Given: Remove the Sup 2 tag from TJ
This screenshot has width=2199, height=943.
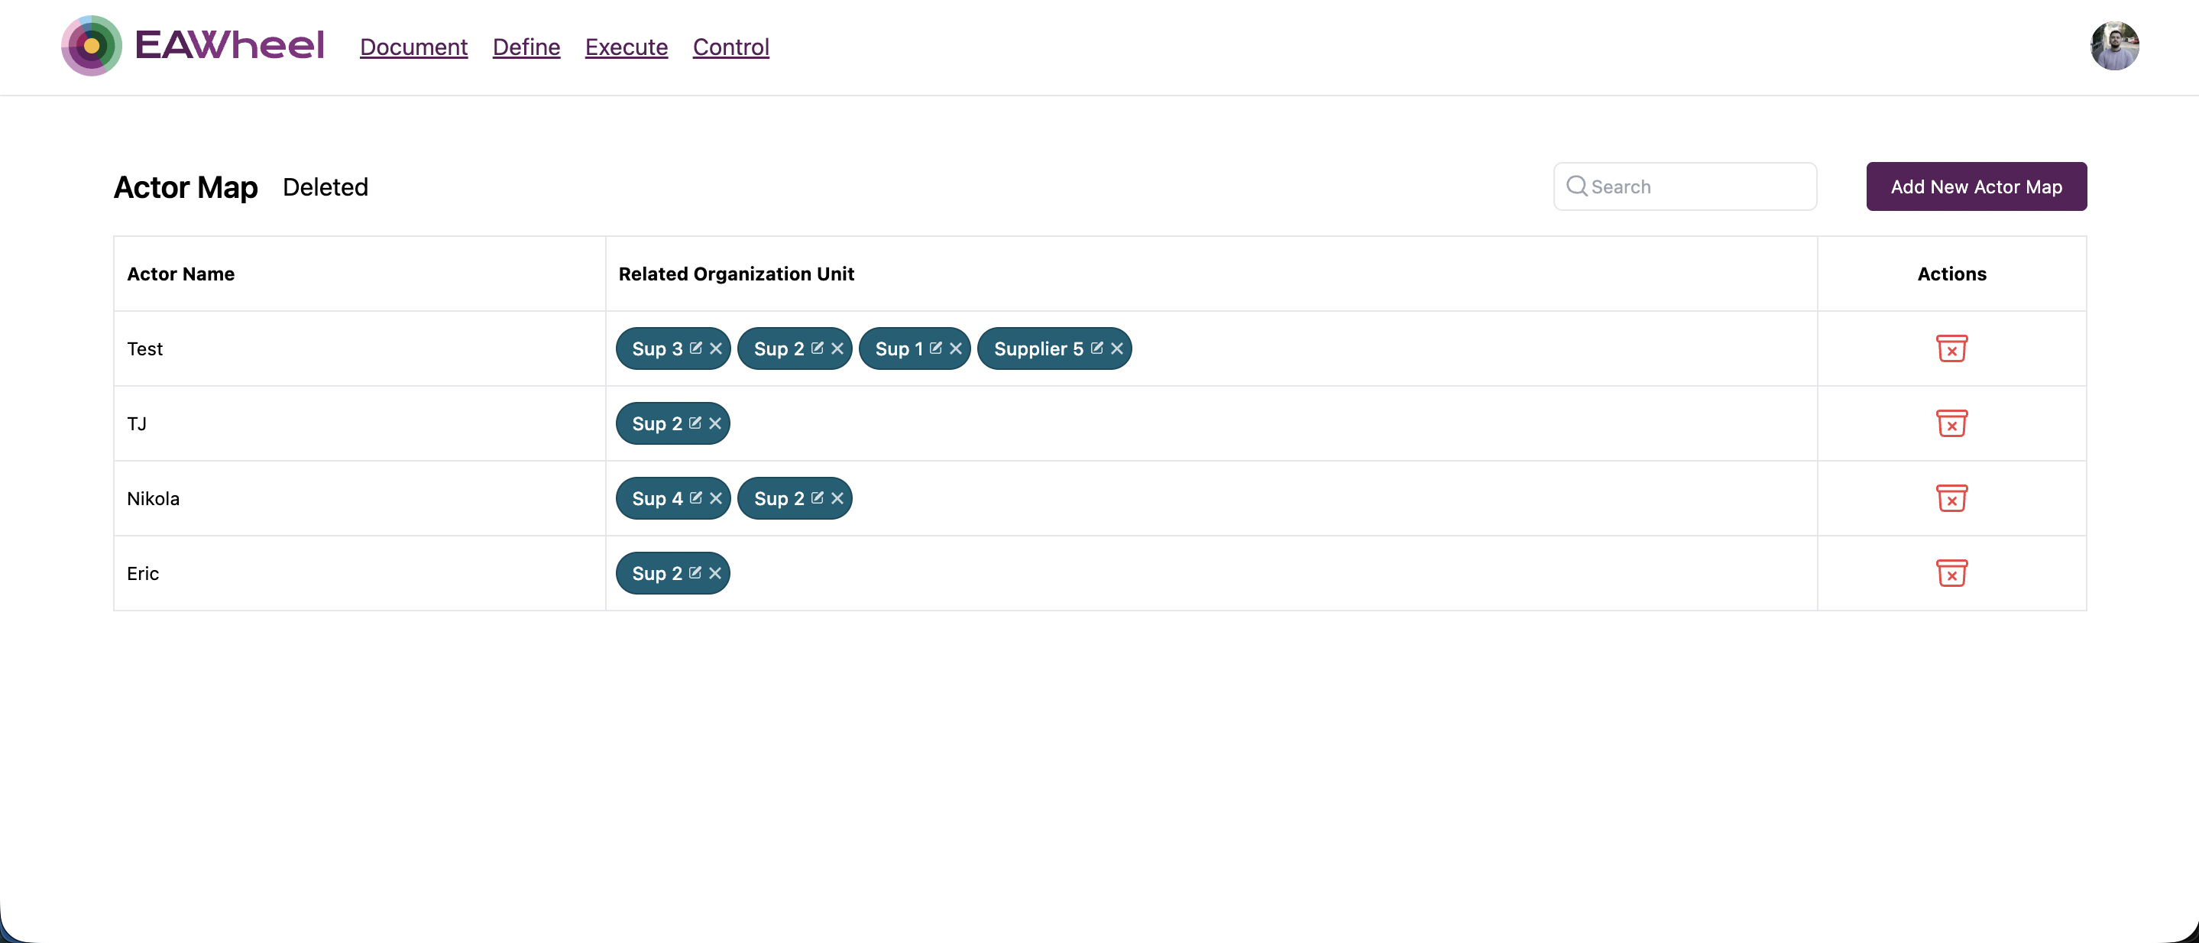Looking at the screenshot, I should [x=715, y=423].
